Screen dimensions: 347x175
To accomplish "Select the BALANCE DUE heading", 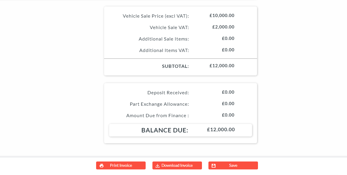I will click(x=165, y=130).
